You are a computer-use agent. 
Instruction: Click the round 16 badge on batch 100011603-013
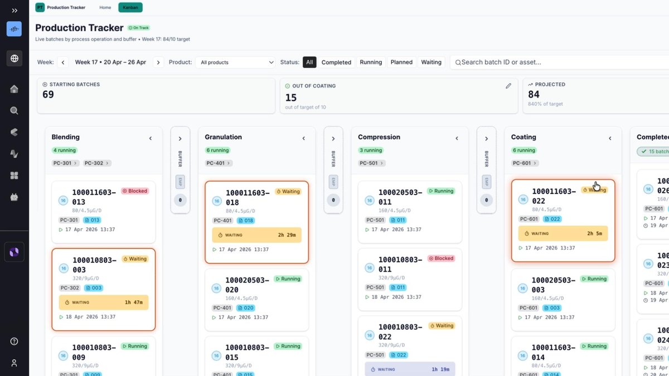coord(63,201)
